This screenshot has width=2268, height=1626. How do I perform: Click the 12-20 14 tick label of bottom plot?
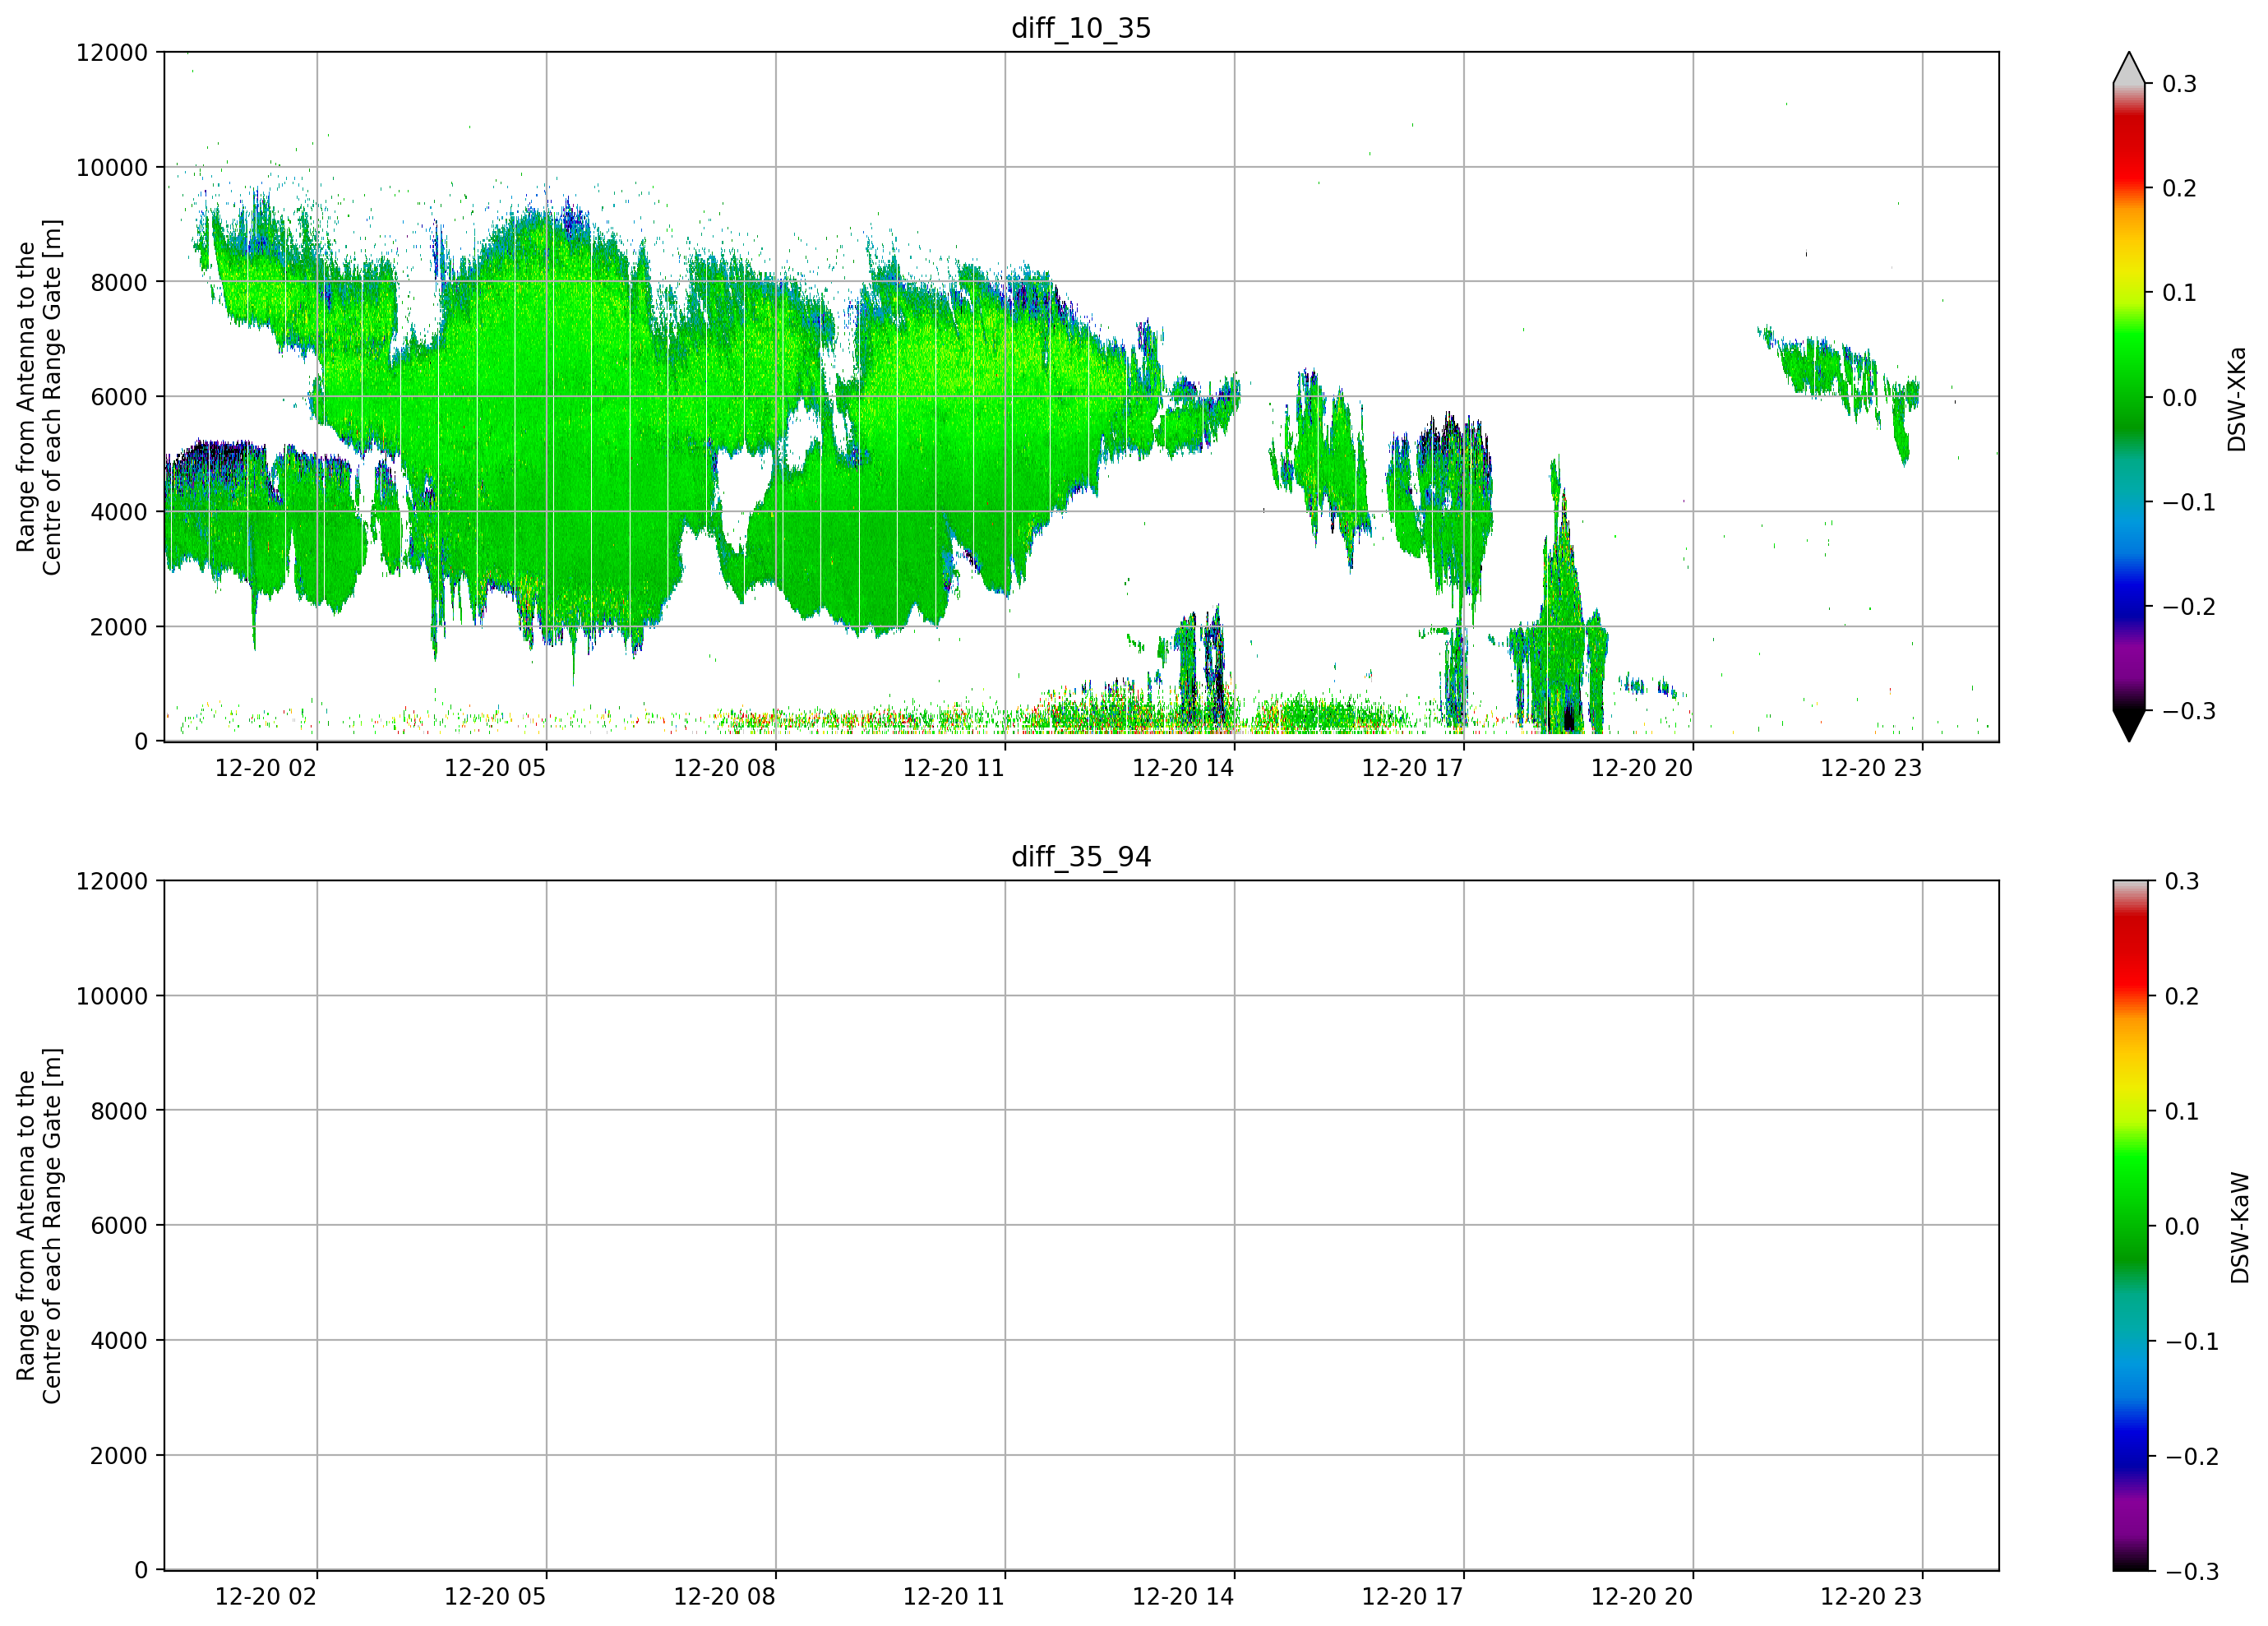coord(1182,1597)
